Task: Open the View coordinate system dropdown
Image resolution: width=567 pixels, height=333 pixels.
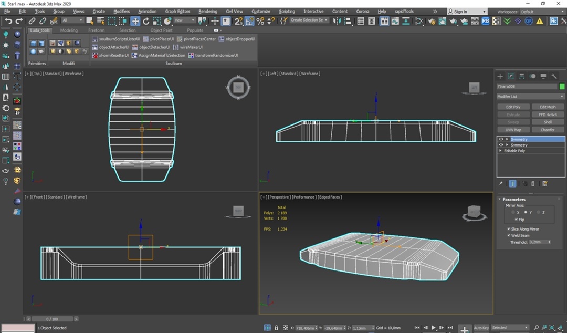Action: coord(185,20)
